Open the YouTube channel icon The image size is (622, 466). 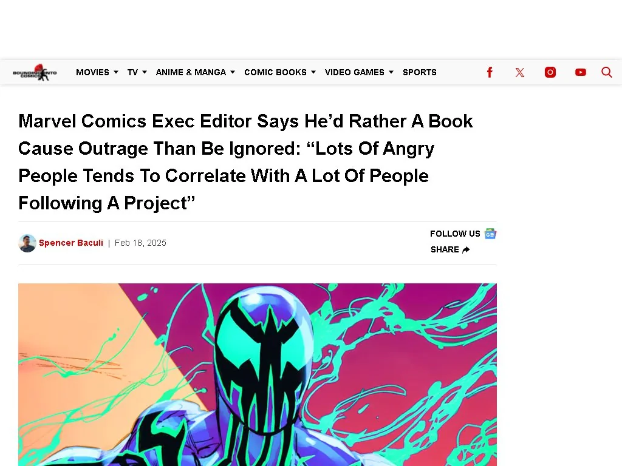[580, 72]
